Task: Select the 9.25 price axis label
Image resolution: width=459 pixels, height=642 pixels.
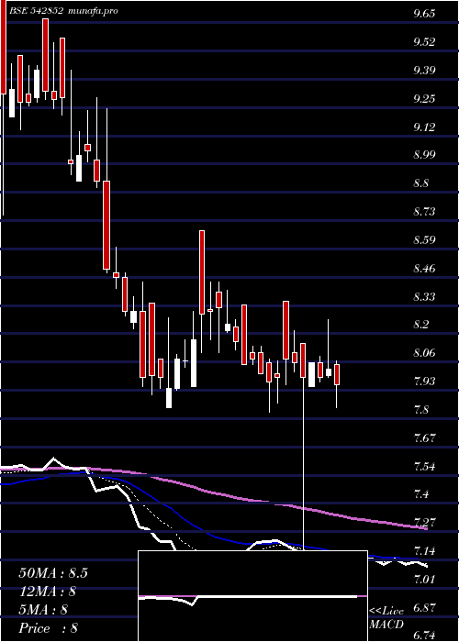Action: (x=424, y=99)
